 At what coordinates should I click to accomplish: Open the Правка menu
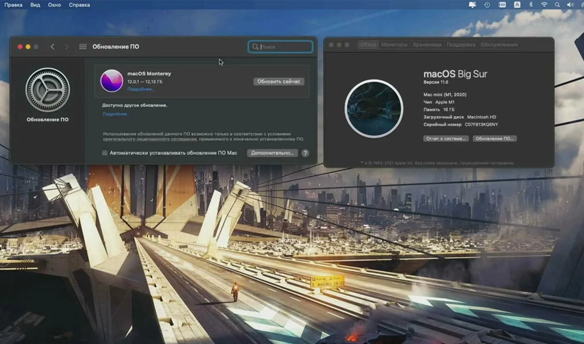point(13,5)
